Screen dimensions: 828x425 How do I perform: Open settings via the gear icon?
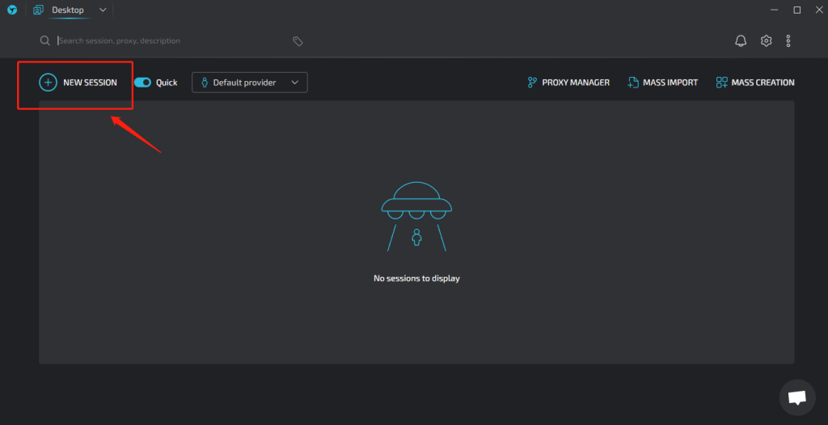pyautogui.click(x=766, y=40)
